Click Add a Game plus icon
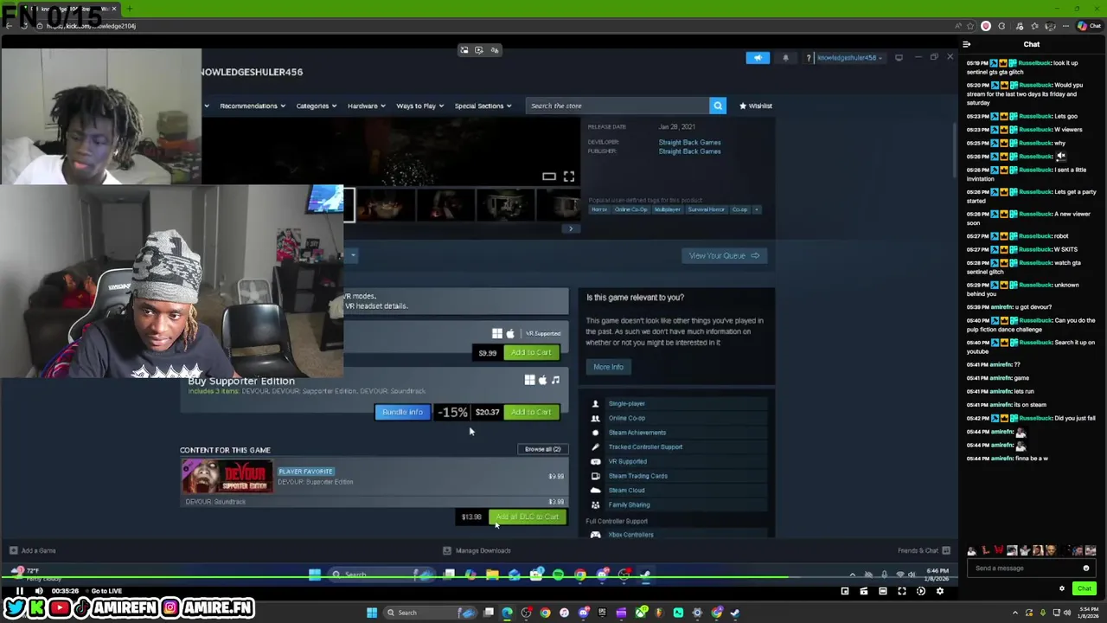1107x623 pixels. pyautogui.click(x=13, y=550)
